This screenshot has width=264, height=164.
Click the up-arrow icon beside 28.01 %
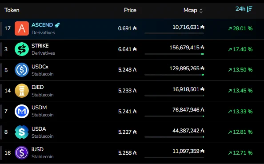pos(230,28)
